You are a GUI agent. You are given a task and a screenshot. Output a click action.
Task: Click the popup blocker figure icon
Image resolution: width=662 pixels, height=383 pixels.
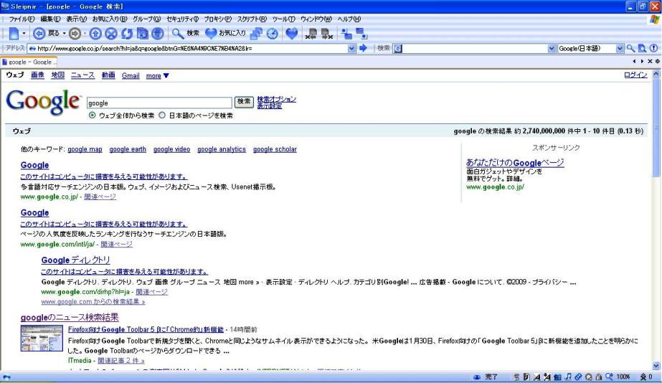[x=643, y=377]
